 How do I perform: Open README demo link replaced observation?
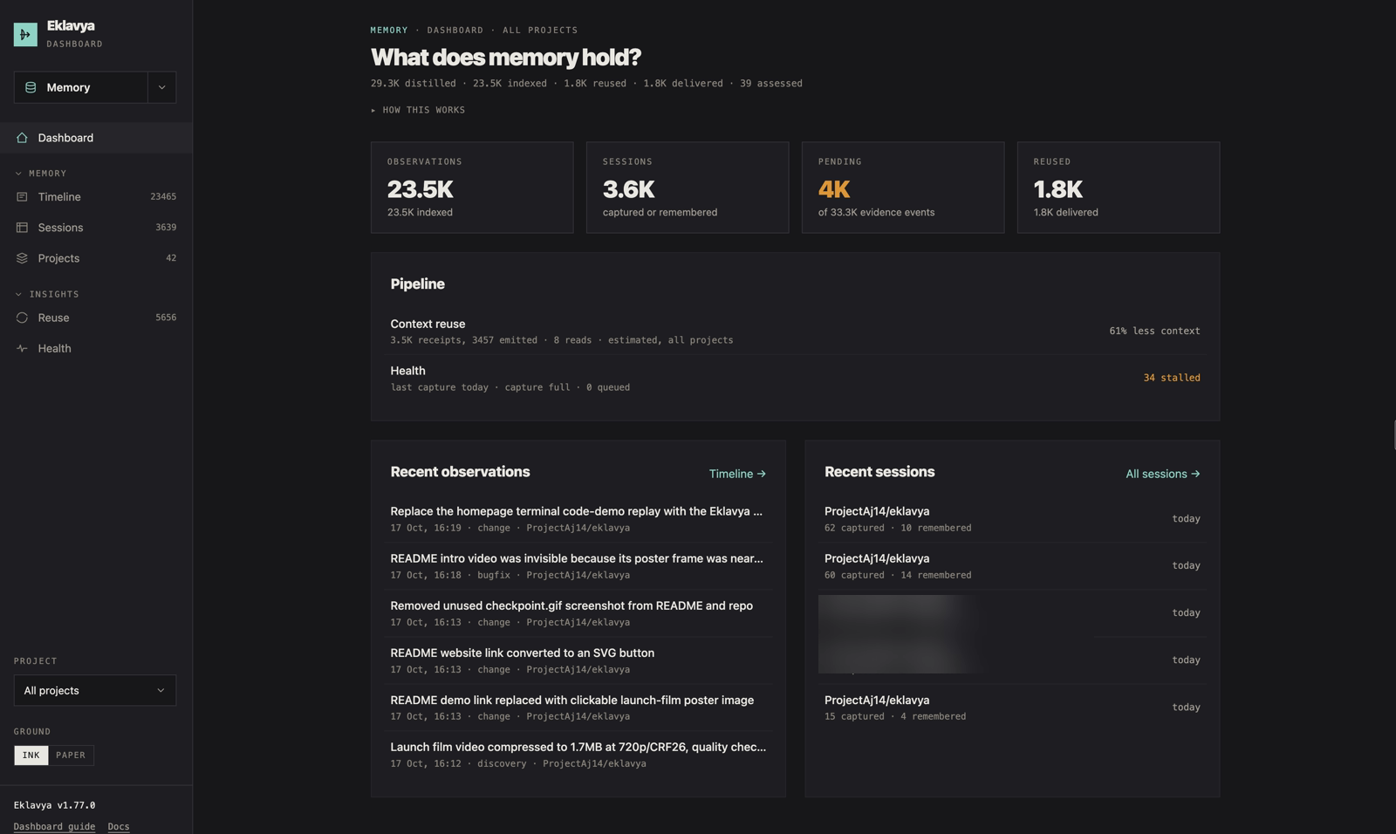578,708
